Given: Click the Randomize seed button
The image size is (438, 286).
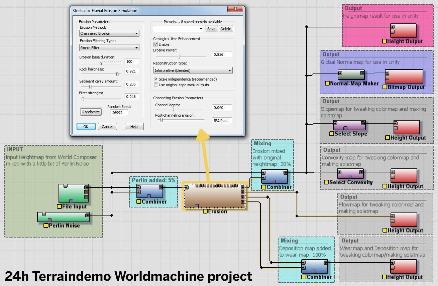Looking at the screenshot, I should (x=91, y=112).
